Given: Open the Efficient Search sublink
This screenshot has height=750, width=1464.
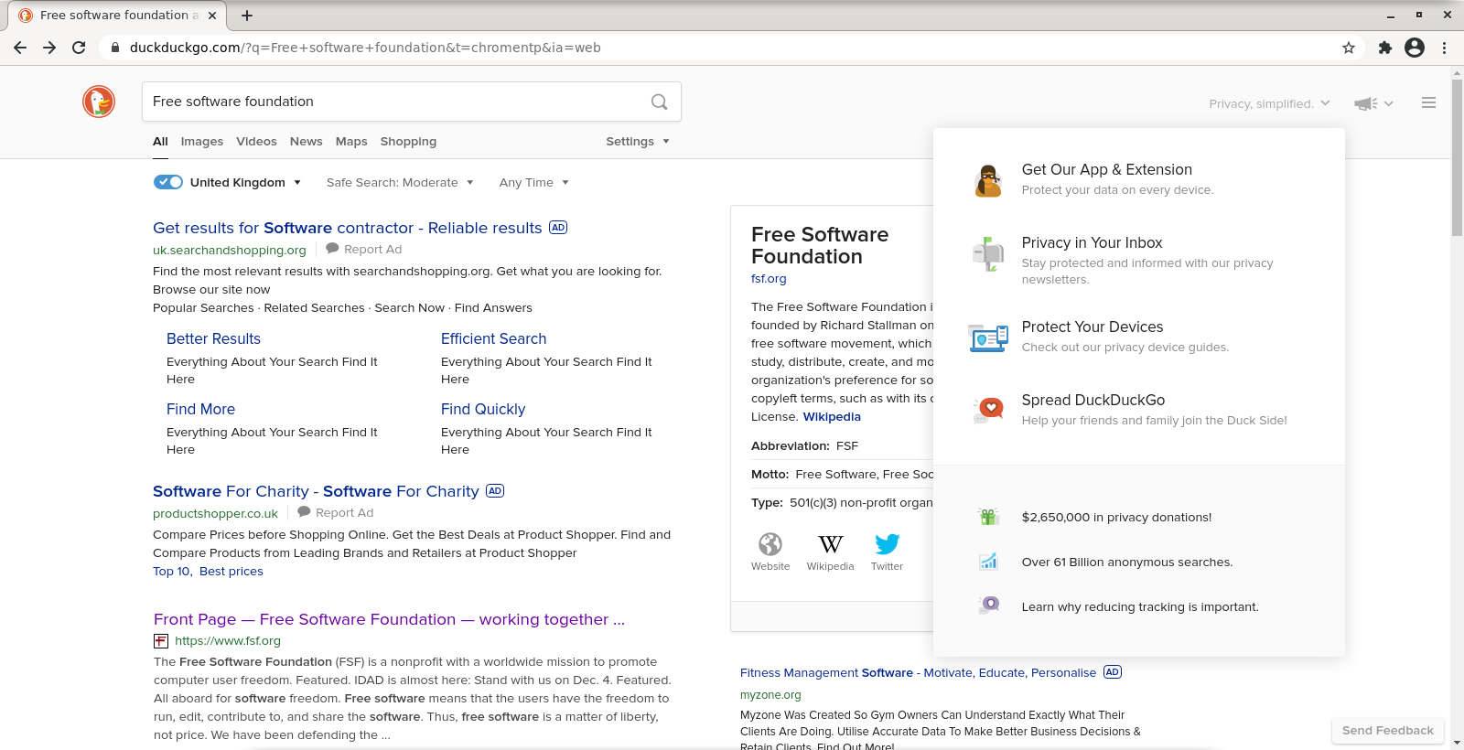Looking at the screenshot, I should click(493, 338).
